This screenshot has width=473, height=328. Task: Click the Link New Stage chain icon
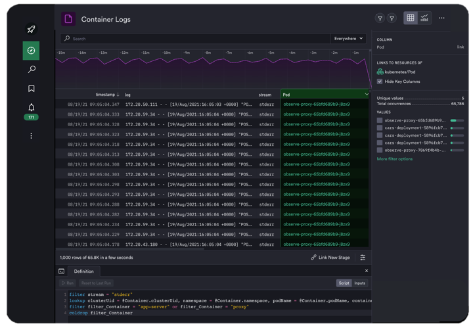point(314,258)
